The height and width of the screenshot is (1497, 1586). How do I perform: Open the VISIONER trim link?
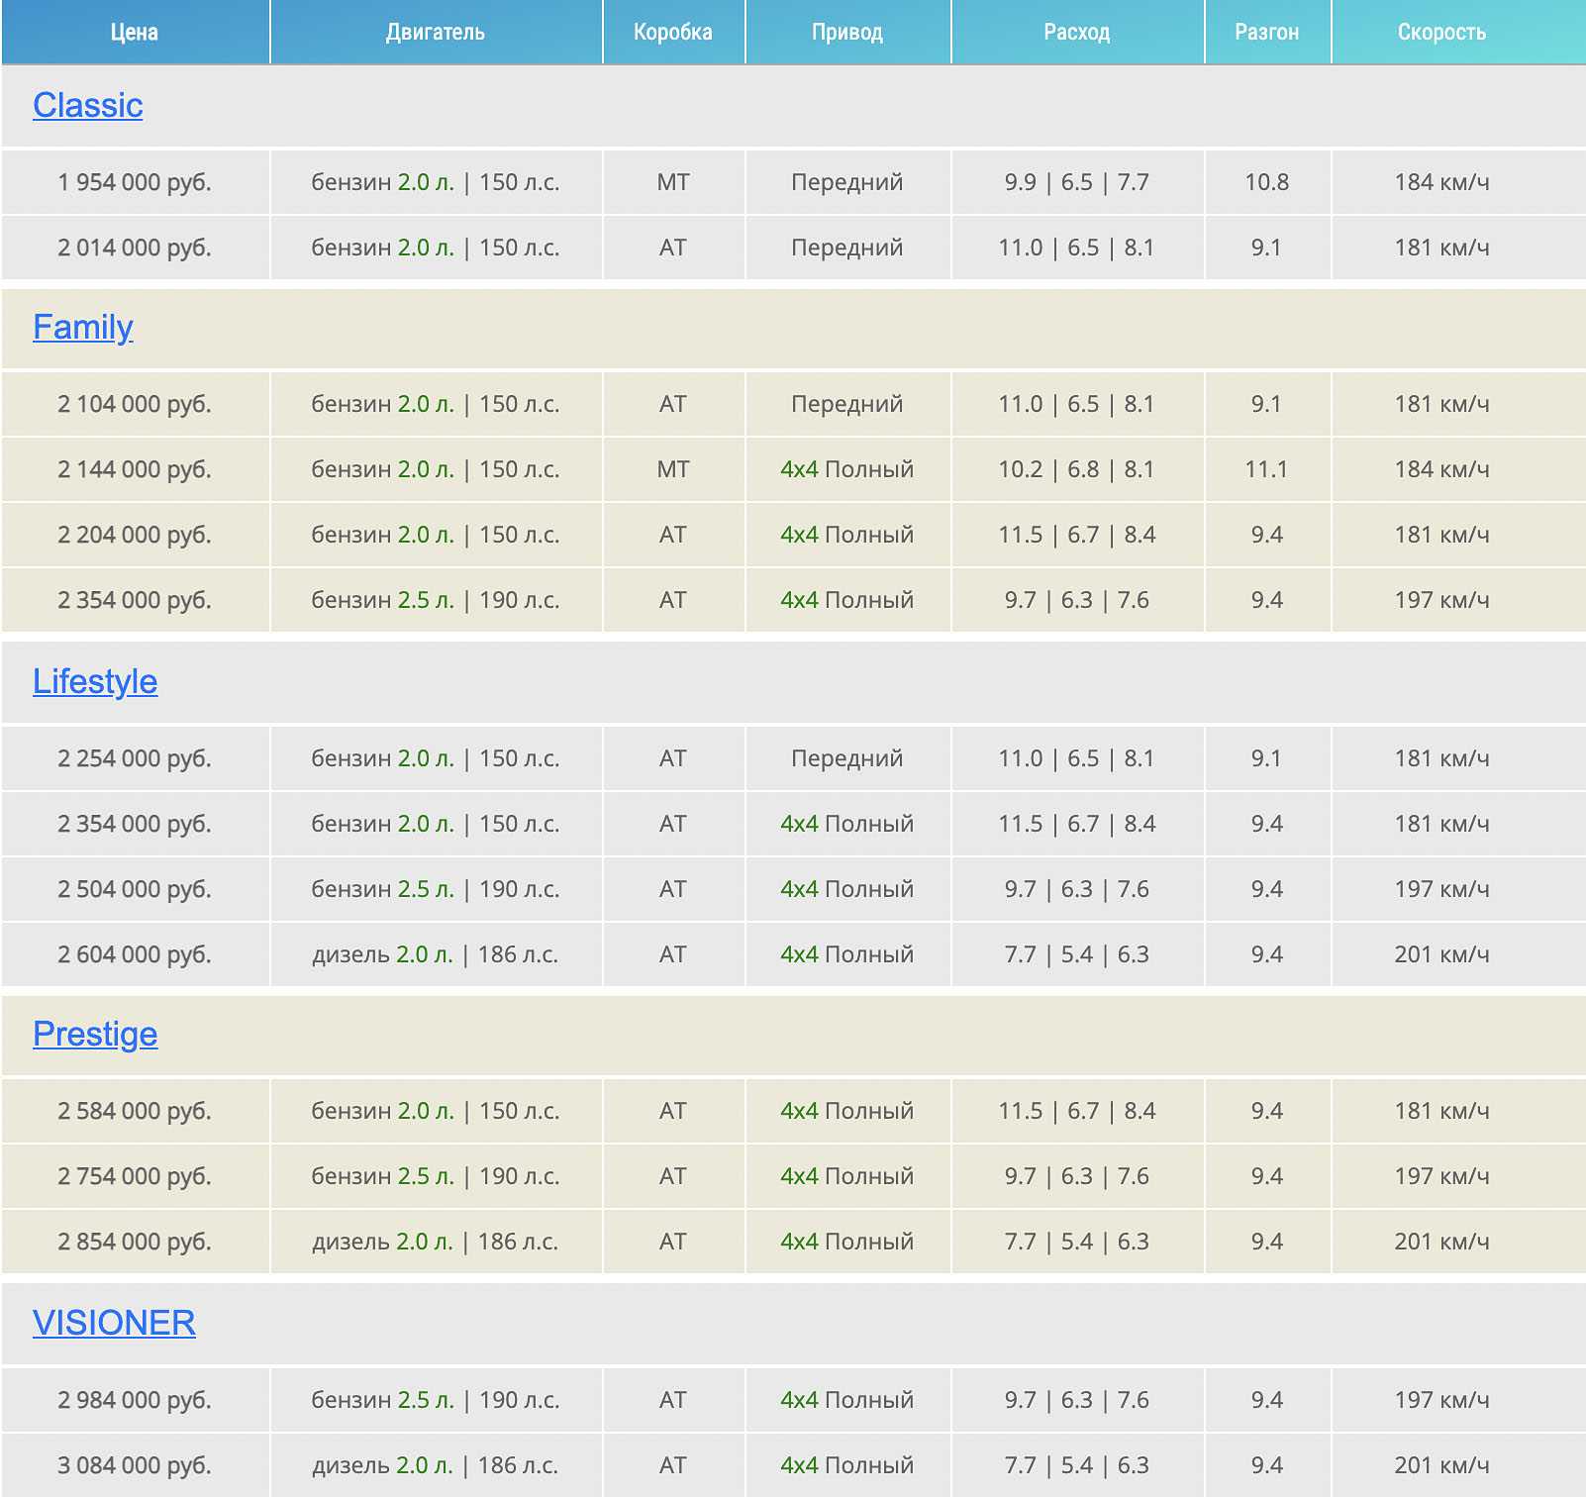[114, 1324]
